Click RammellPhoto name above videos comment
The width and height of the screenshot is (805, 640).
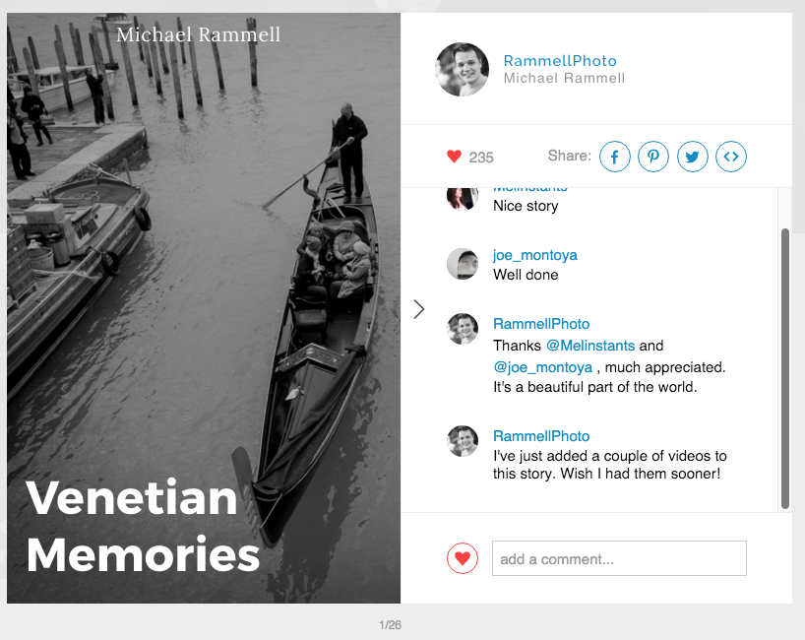click(541, 436)
